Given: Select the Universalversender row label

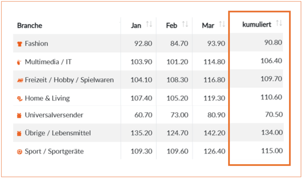Looking at the screenshot, I should click(54, 115).
